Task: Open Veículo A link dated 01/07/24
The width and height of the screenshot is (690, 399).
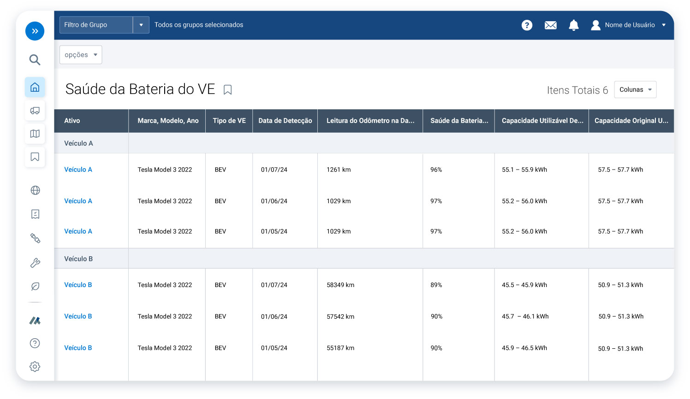Action: tap(78, 170)
